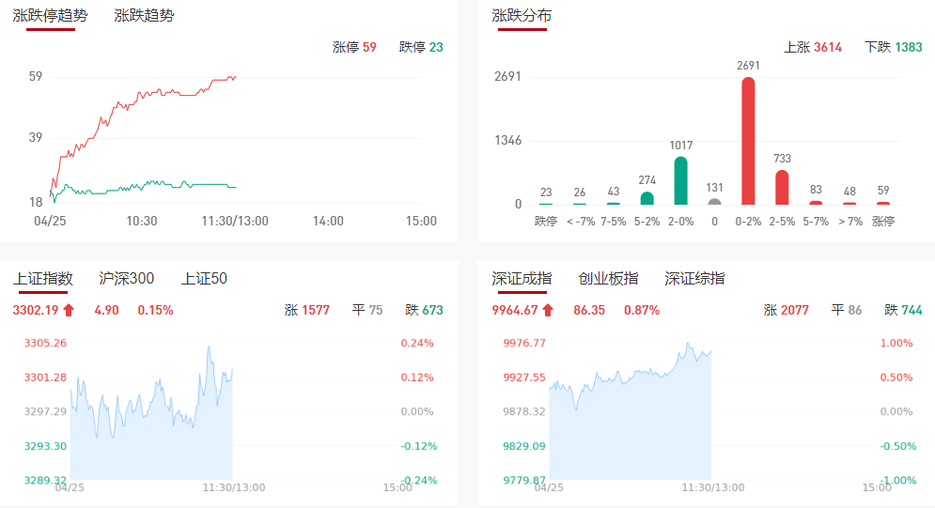Click the gray 0 bar labeled 131

[x=714, y=201]
